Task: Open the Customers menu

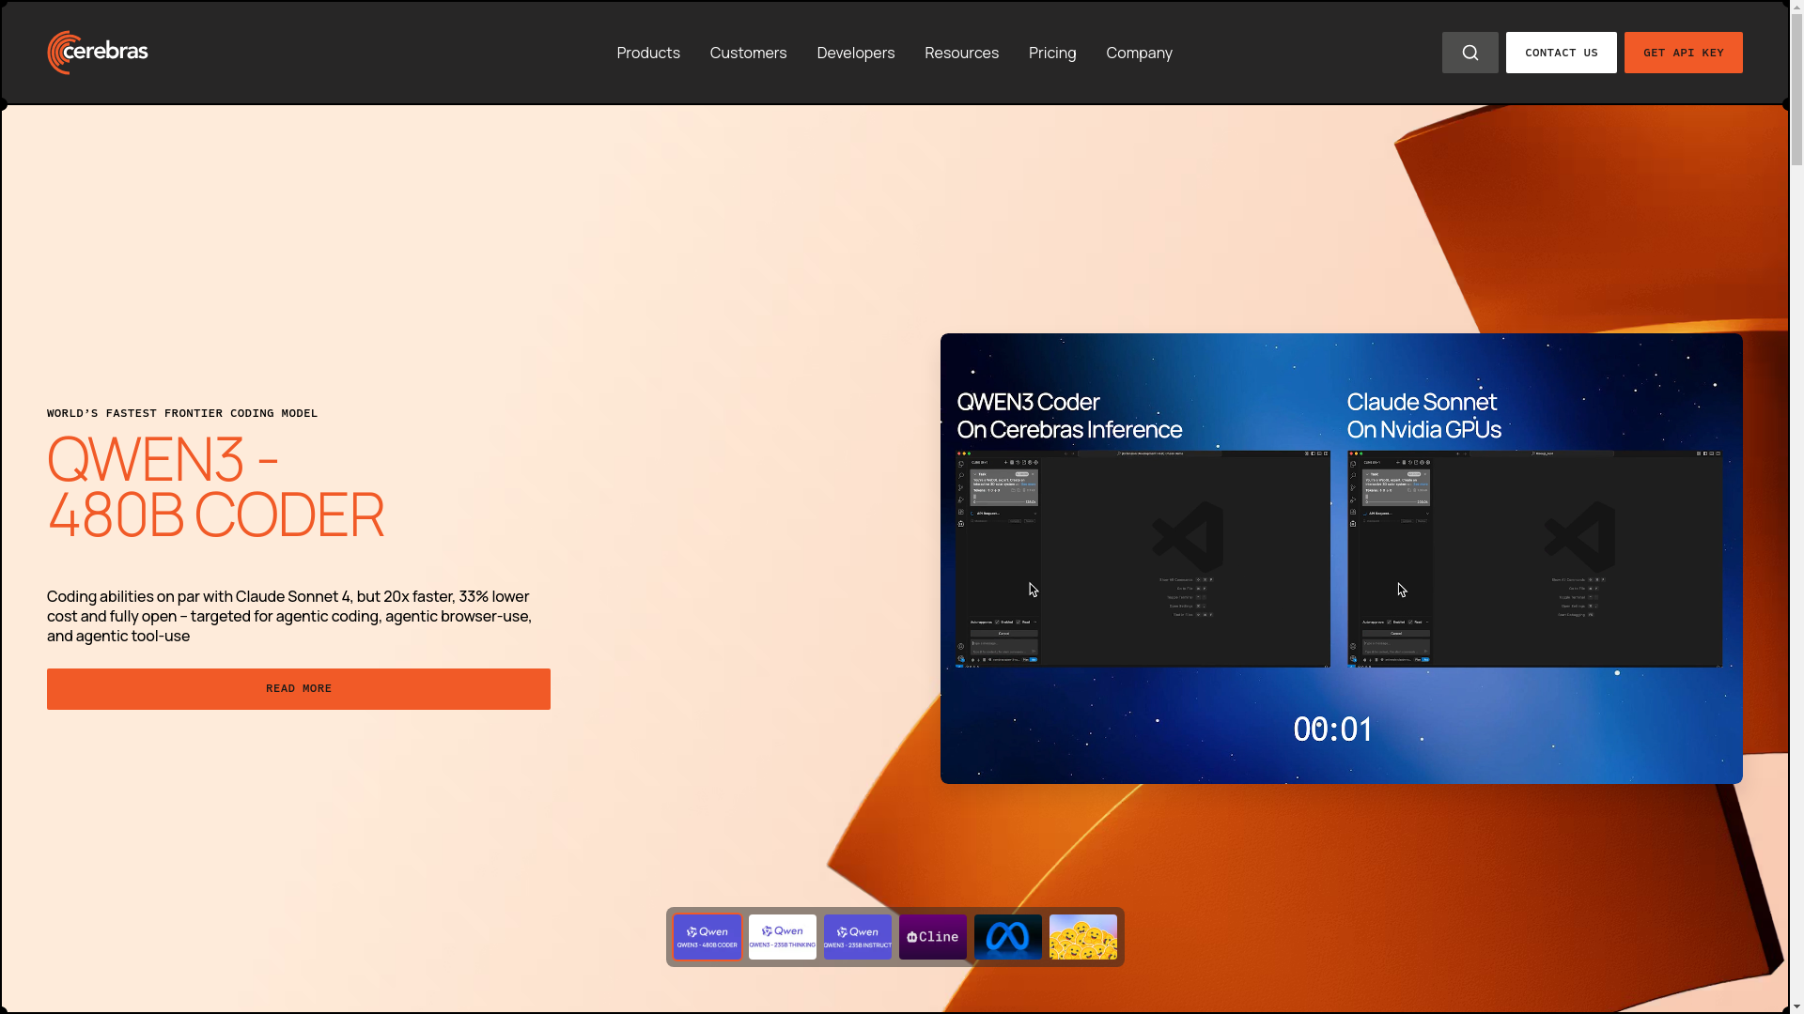Action: (x=748, y=53)
